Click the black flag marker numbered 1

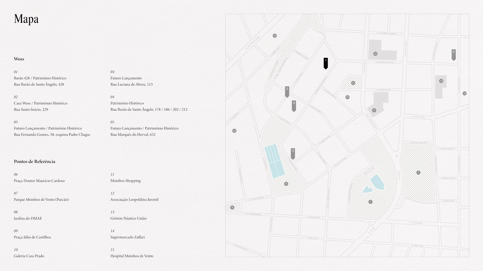coord(326,63)
